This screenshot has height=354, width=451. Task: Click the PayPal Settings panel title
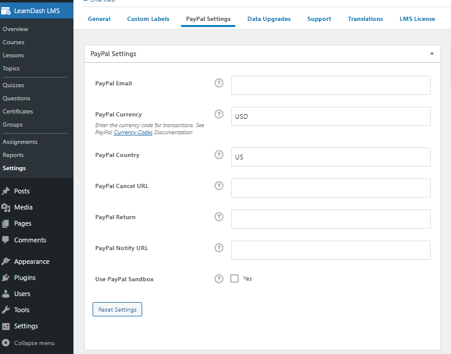(x=113, y=54)
